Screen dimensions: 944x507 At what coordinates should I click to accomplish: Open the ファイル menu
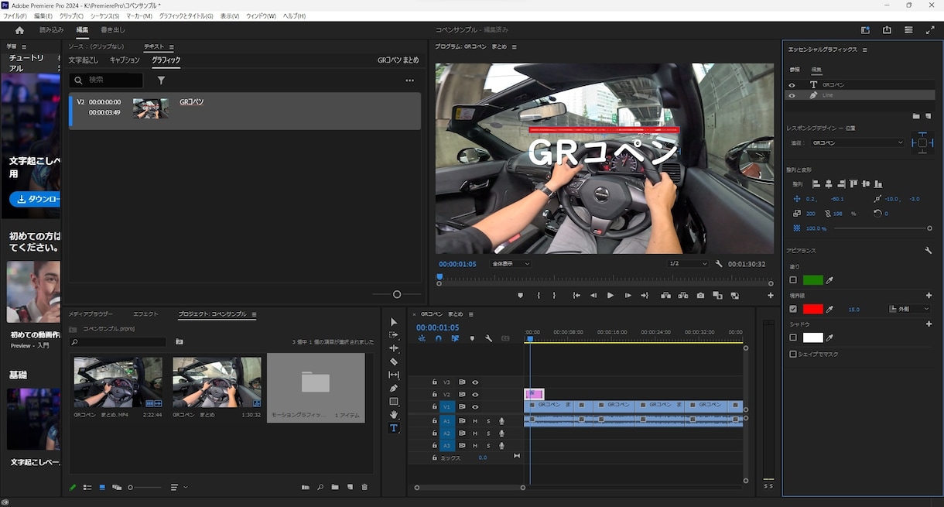coord(15,15)
